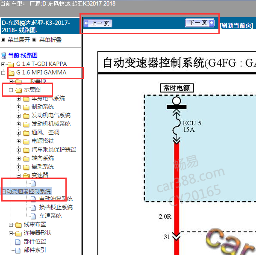Expand the 一般事项 folder node
256x255 pixels.
pos(11,81)
